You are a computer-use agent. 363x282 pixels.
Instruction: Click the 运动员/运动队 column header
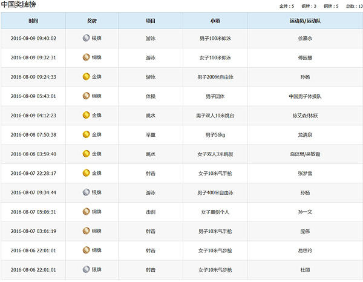[x=305, y=21]
